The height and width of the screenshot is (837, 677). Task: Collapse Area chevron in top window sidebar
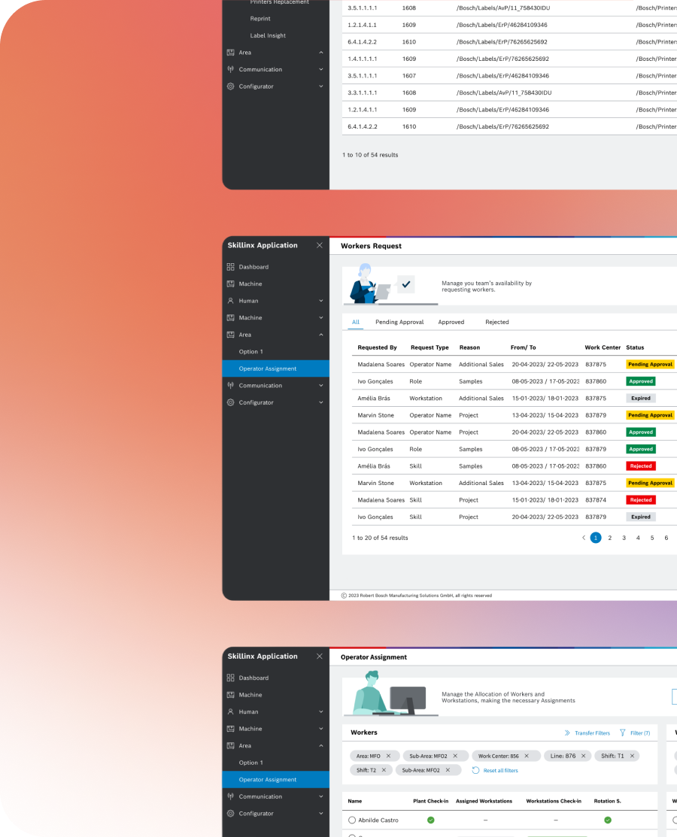pos(321,53)
